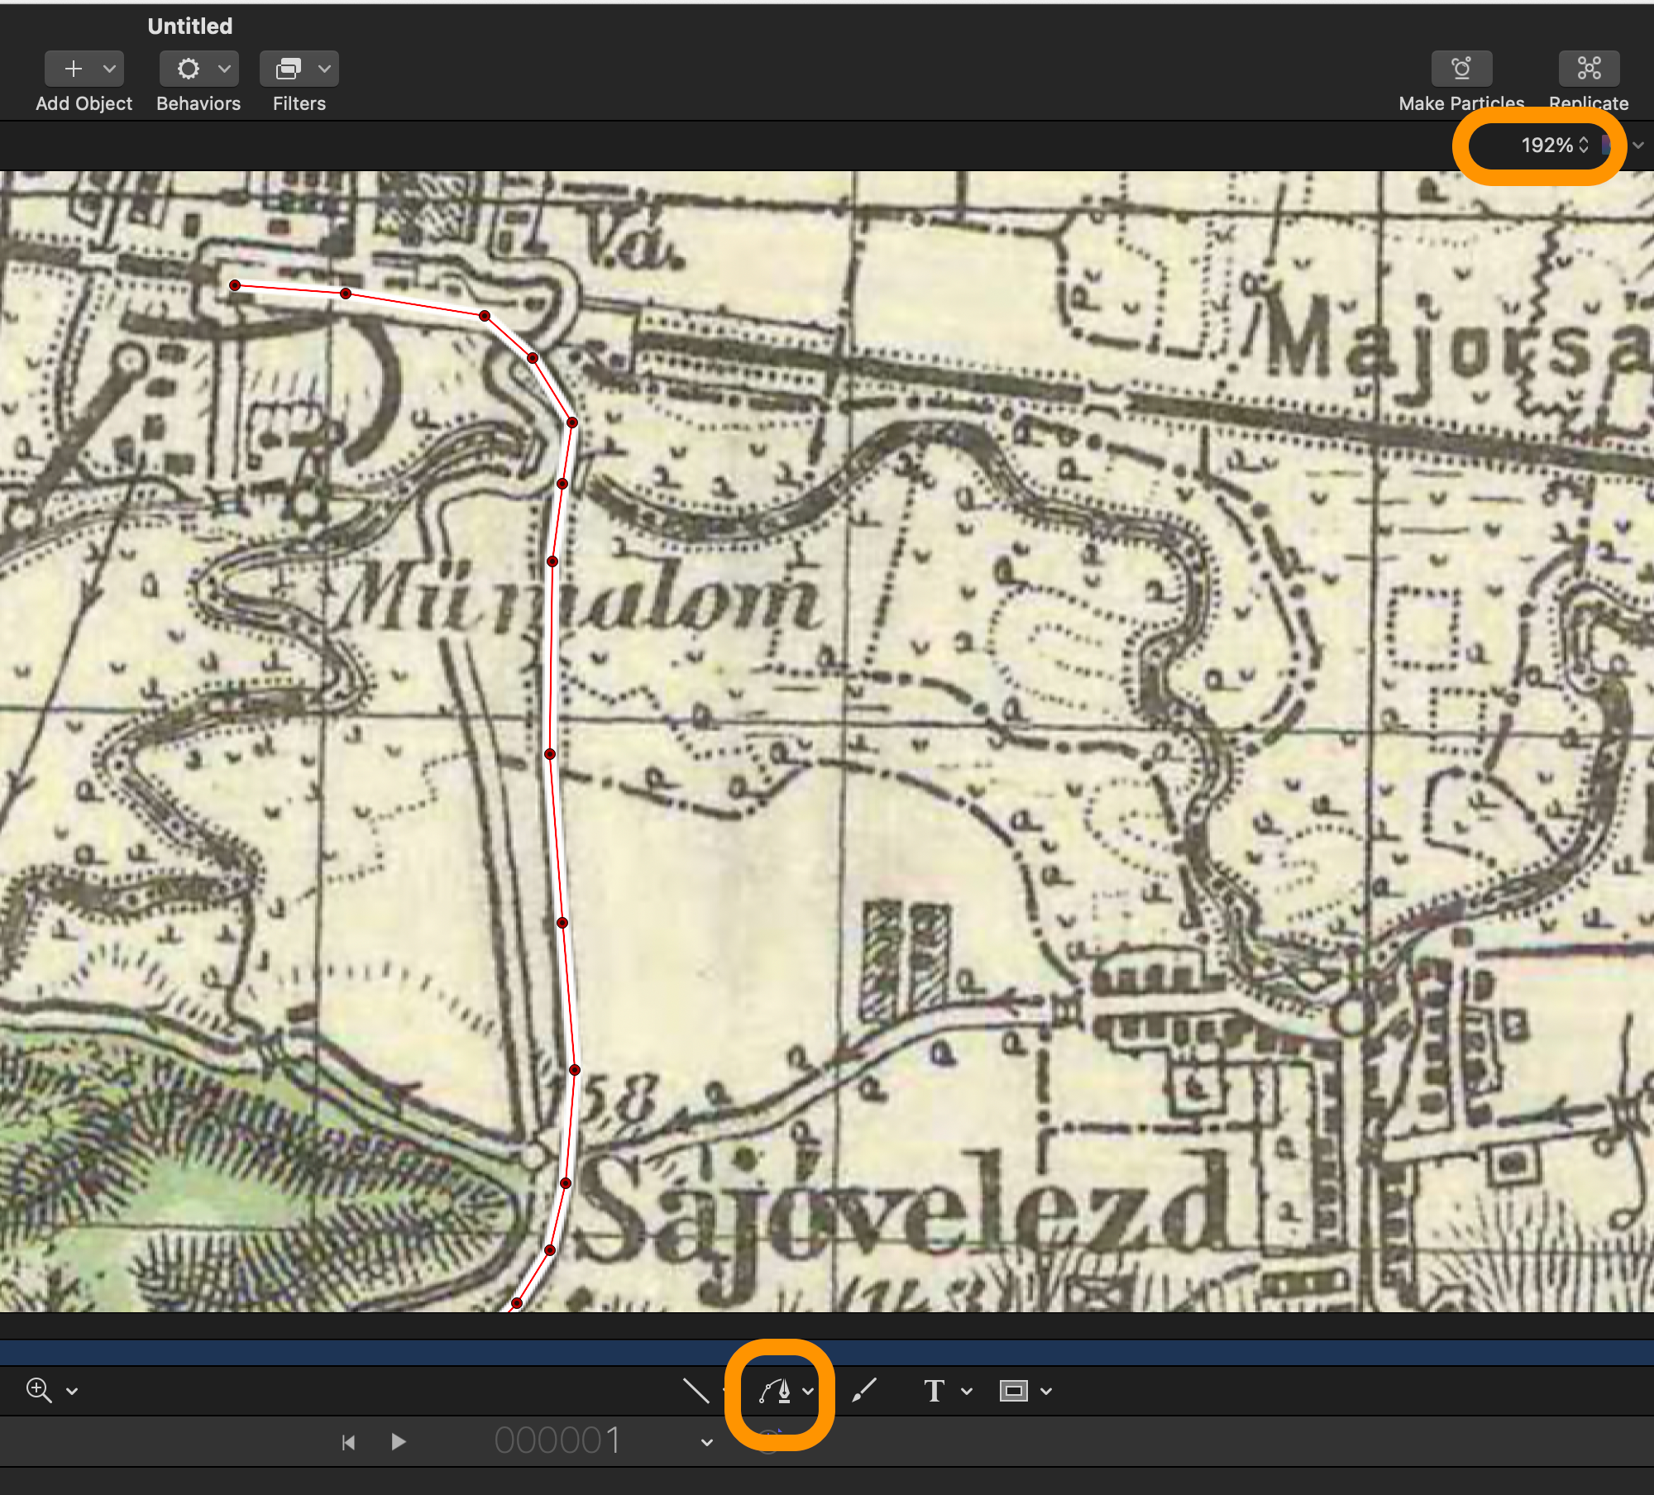The image size is (1654, 1495).
Task: Open the Add Object dropdown arrow
Action: tap(109, 69)
